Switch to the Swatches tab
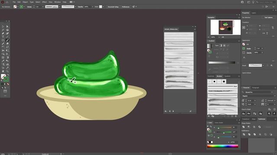The height and width of the screenshot is (155, 277). [211, 76]
